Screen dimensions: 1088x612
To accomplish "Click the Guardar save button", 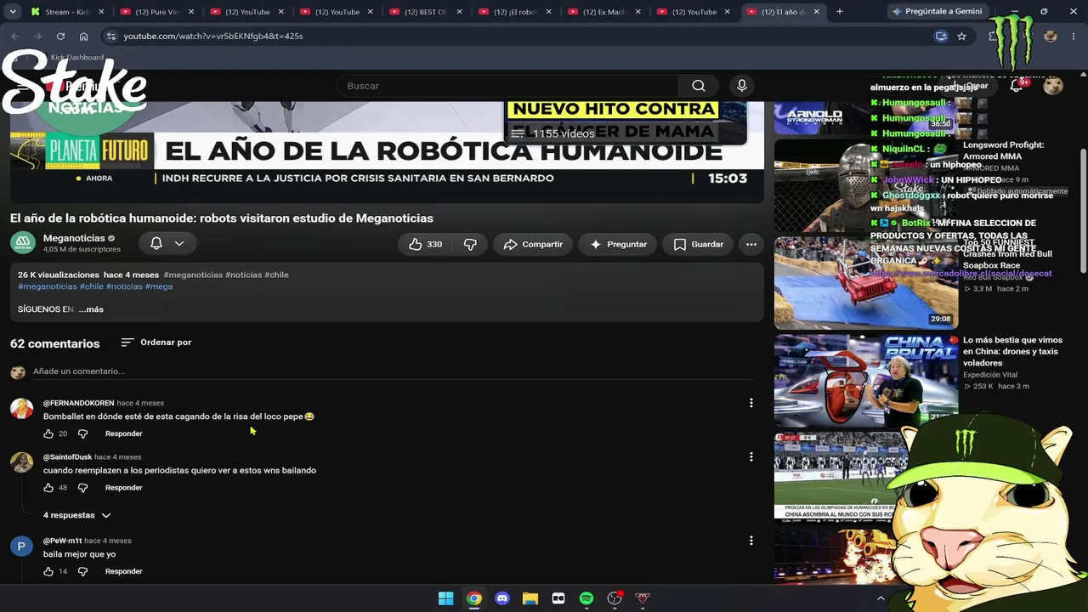I will click(698, 244).
